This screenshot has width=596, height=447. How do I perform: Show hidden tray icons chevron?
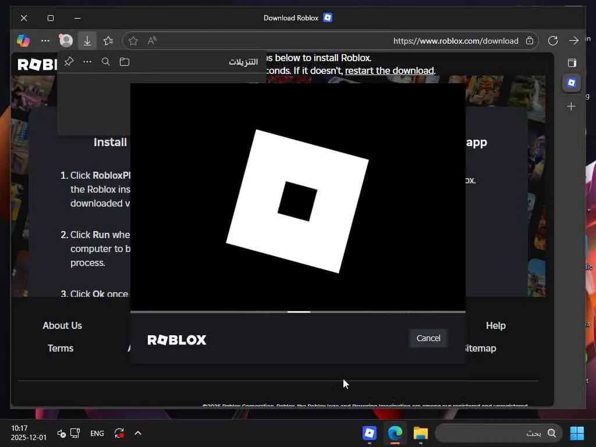[138, 433]
